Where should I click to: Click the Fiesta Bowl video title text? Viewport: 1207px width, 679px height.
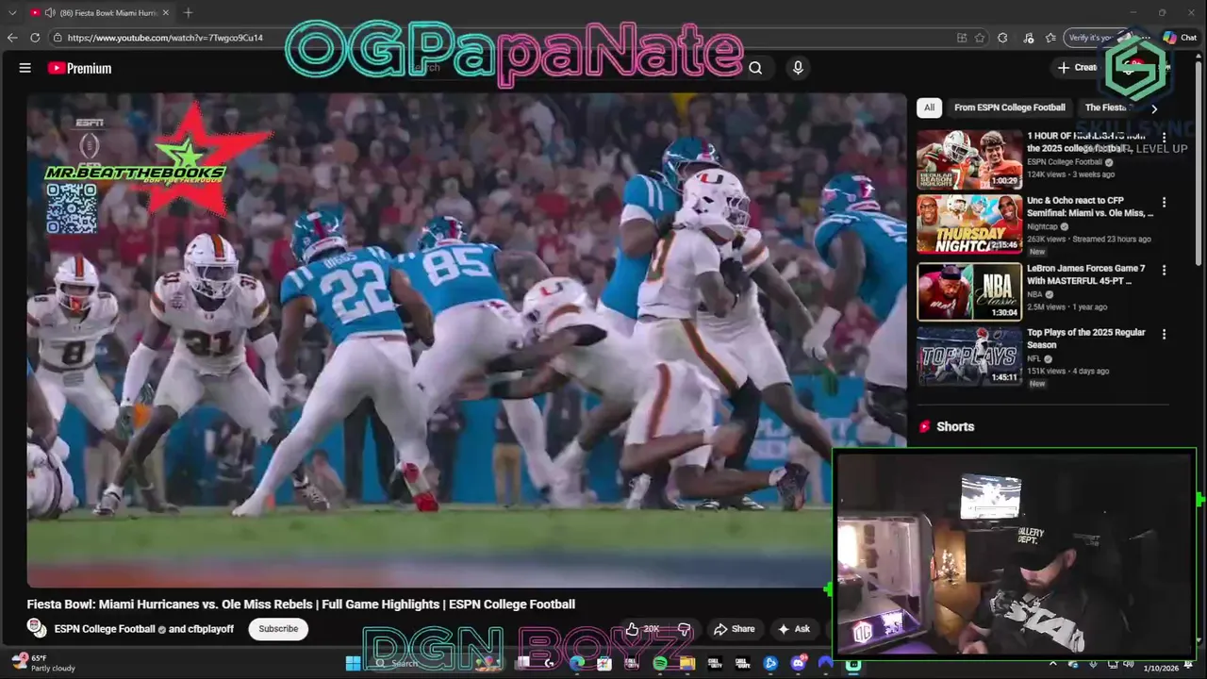[x=301, y=604]
